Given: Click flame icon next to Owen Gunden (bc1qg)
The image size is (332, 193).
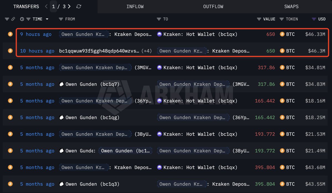Looking at the screenshot, I should point(62,118).
